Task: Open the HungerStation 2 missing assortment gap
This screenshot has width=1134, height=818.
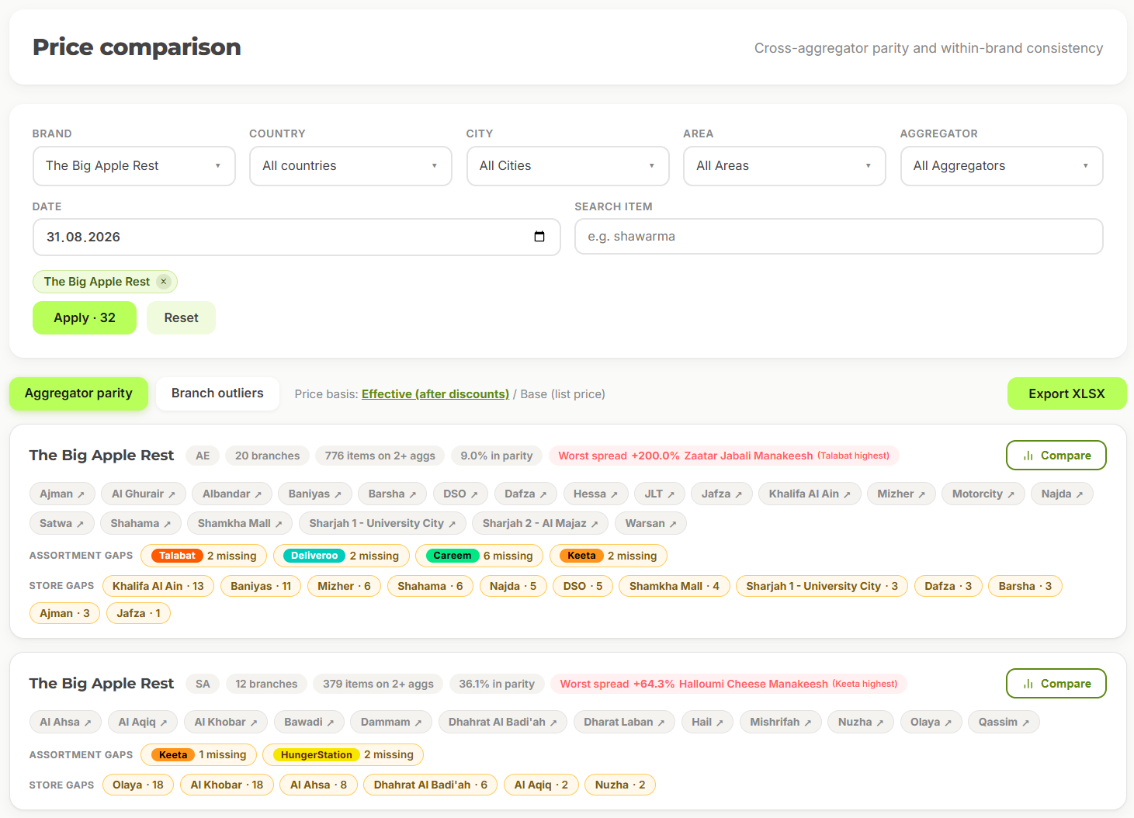Action: tap(344, 754)
